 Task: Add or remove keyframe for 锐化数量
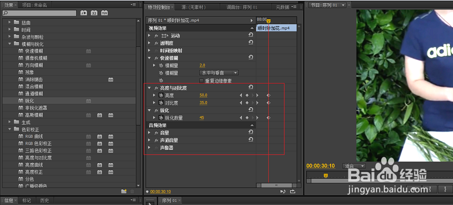click(247, 118)
